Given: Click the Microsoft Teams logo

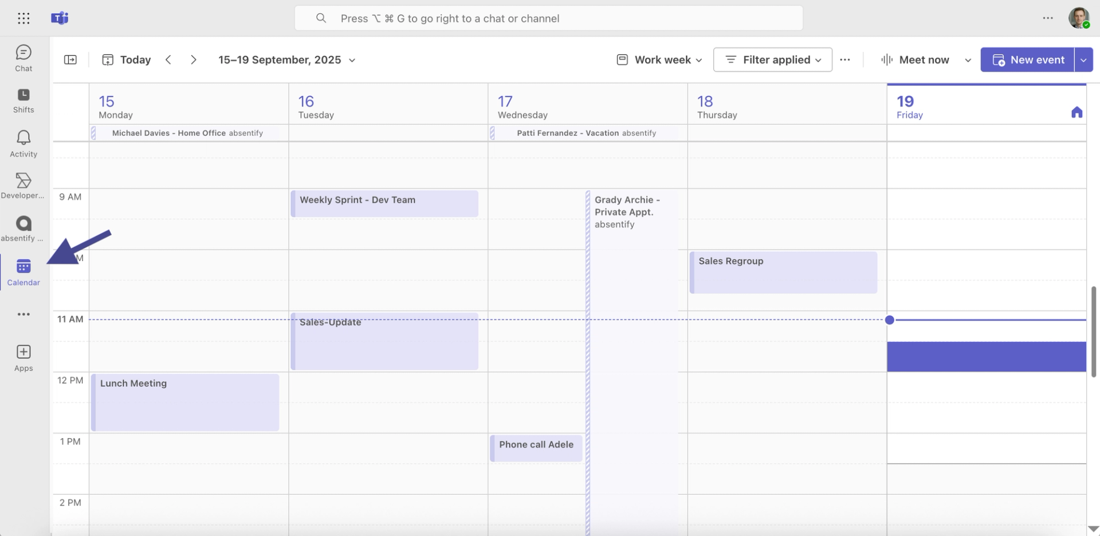Looking at the screenshot, I should (x=60, y=18).
